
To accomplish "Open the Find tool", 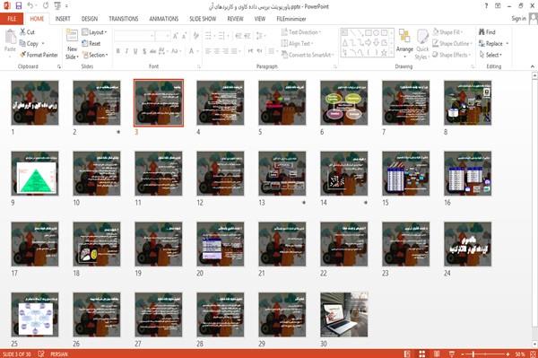I will click(x=487, y=32).
